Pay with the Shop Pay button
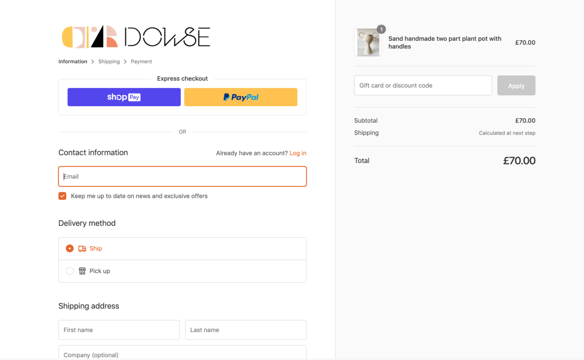 [x=124, y=97]
